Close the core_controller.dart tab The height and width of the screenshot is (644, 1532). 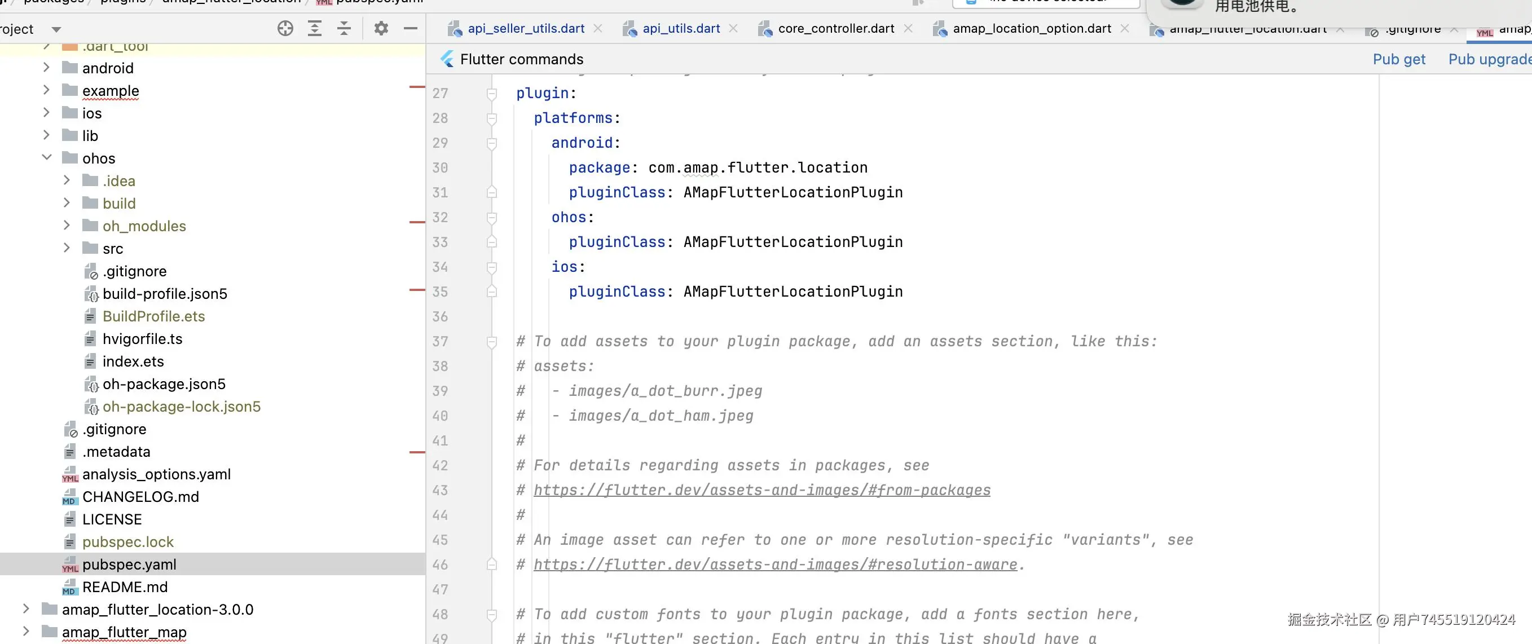pyautogui.click(x=908, y=29)
